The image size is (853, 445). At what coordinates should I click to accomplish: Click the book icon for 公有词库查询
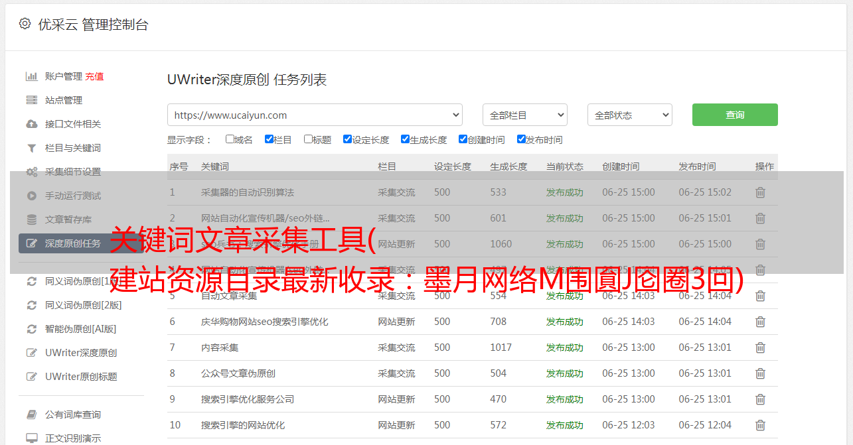[31, 414]
